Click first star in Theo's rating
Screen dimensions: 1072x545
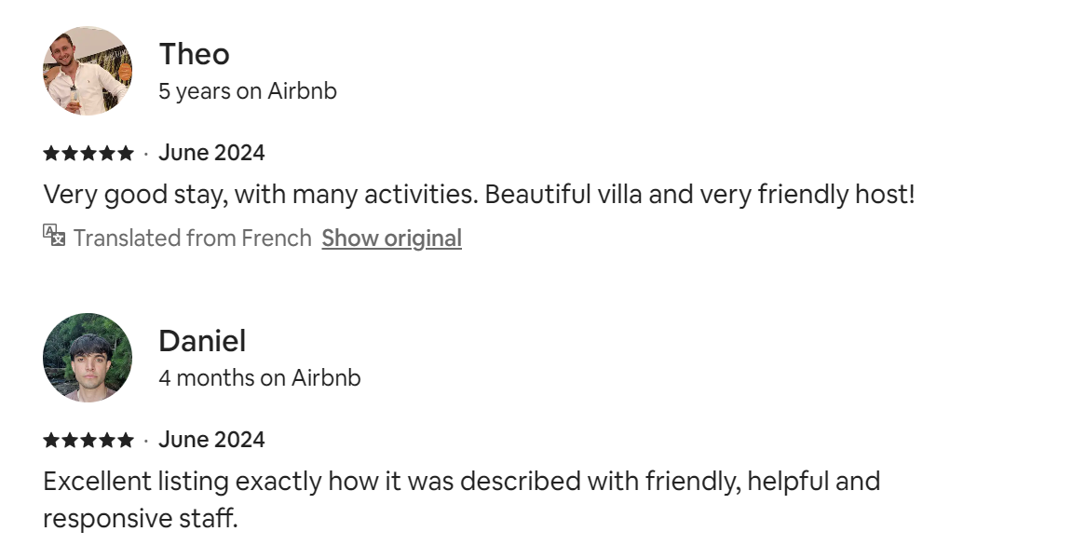click(51, 153)
